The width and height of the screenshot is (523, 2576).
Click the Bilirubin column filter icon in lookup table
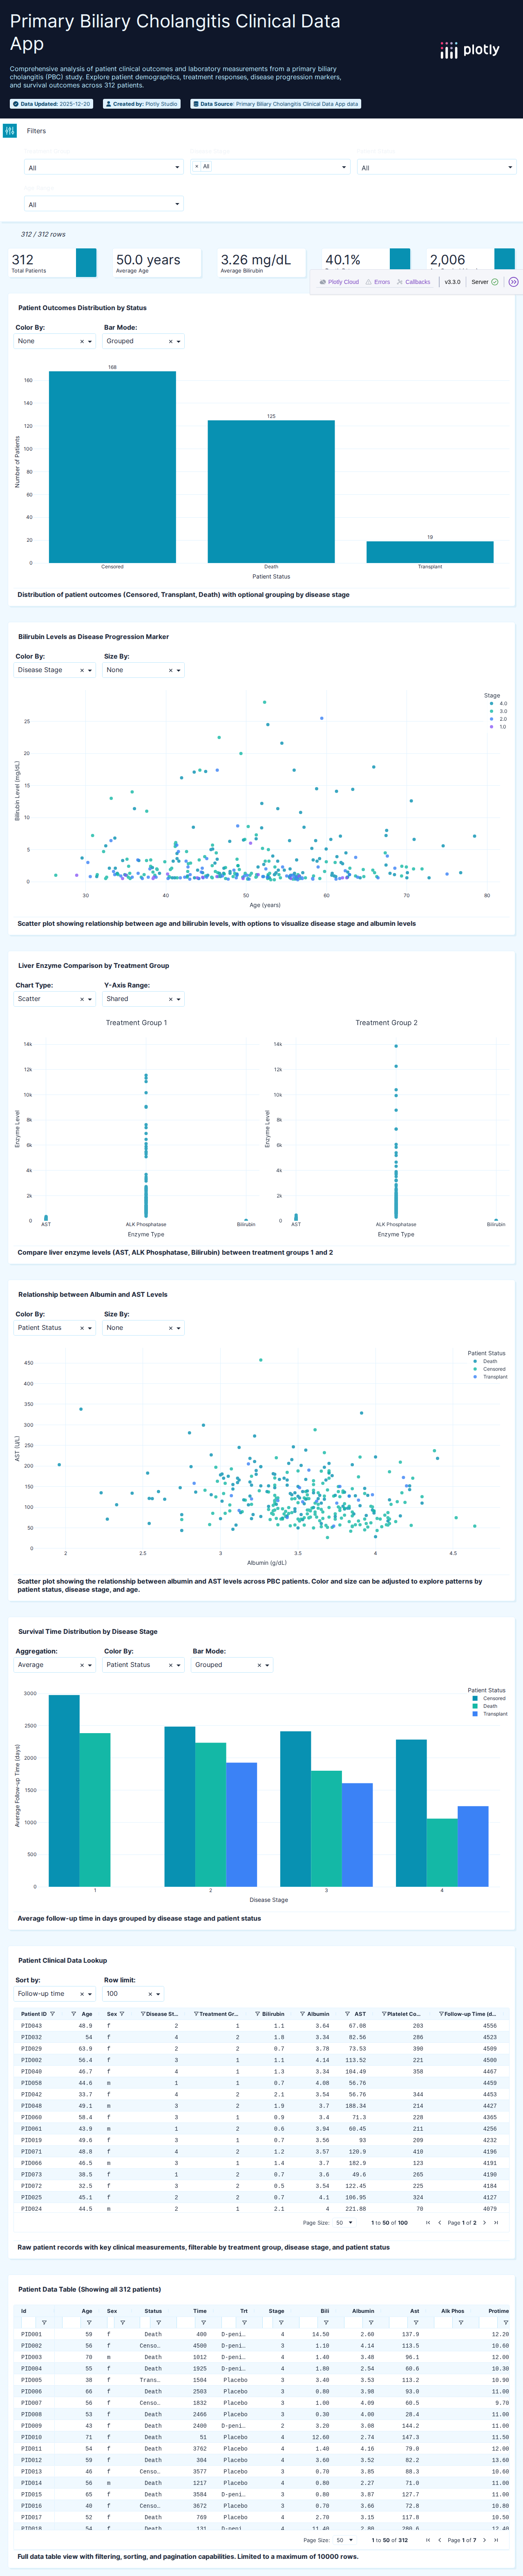258,2014
